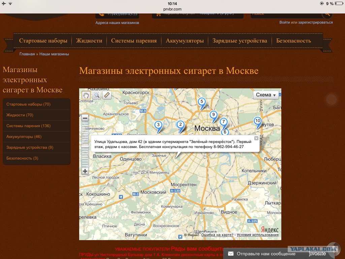Zoom out the map with minus button

click(85, 118)
